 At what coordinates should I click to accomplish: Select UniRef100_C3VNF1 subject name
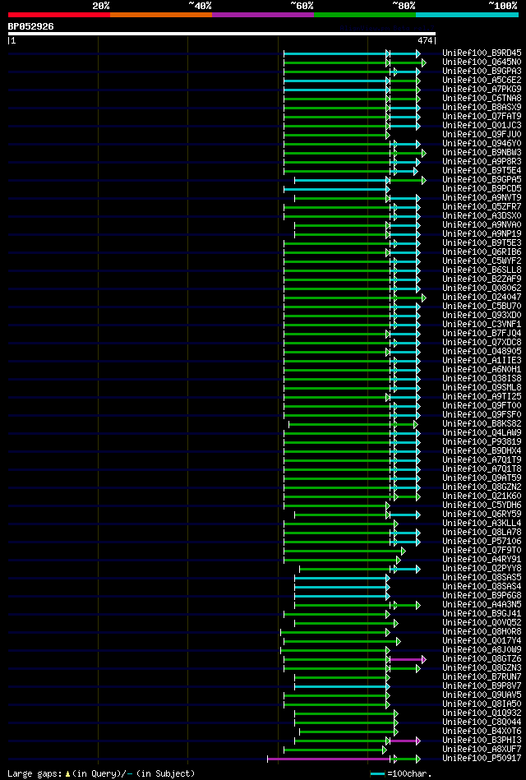coord(482,325)
